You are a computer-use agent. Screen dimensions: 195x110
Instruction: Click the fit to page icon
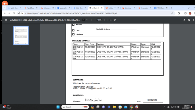[x=111, y=20]
